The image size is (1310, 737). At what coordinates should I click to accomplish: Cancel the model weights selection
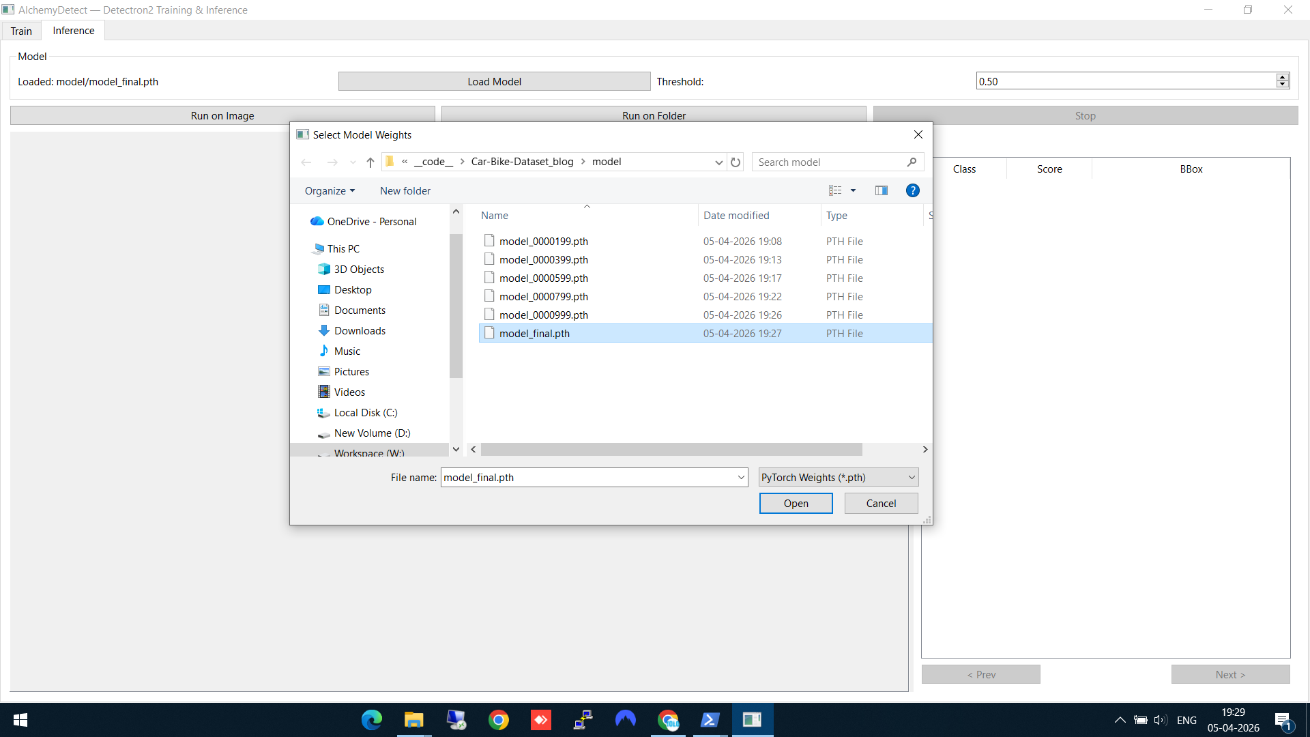pyautogui.click(x=881, y=503)
